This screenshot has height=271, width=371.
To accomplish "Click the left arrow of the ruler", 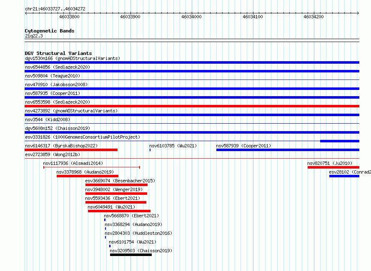I will [26, 13].
